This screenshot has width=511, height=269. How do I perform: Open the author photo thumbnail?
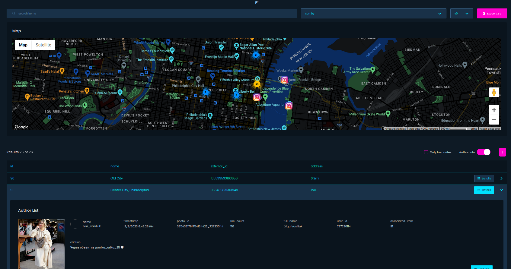(x=41, y=244)
